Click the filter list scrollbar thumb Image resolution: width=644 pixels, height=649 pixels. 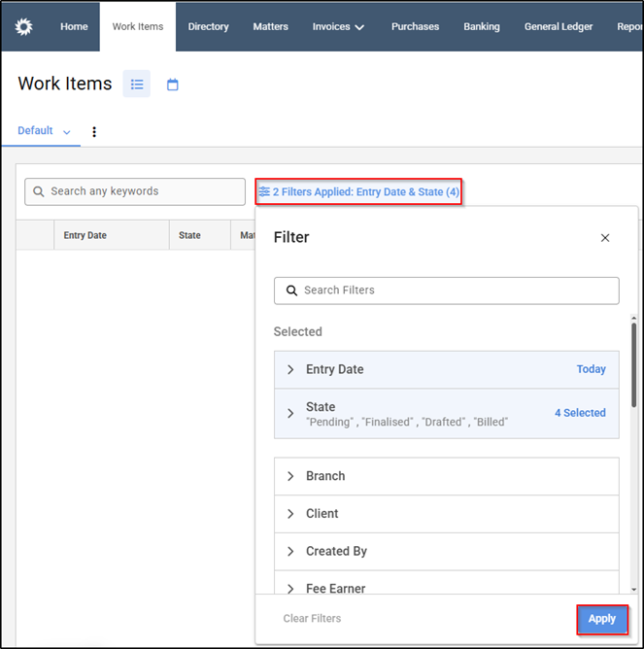(633, 365)
